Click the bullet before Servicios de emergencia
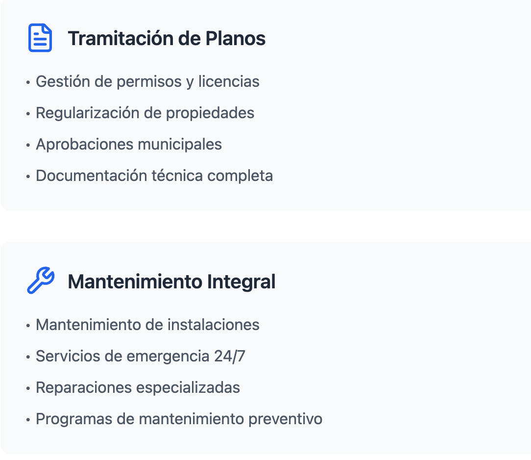Image resolution: width=531 pixels, height=460 pixels. 28,357
